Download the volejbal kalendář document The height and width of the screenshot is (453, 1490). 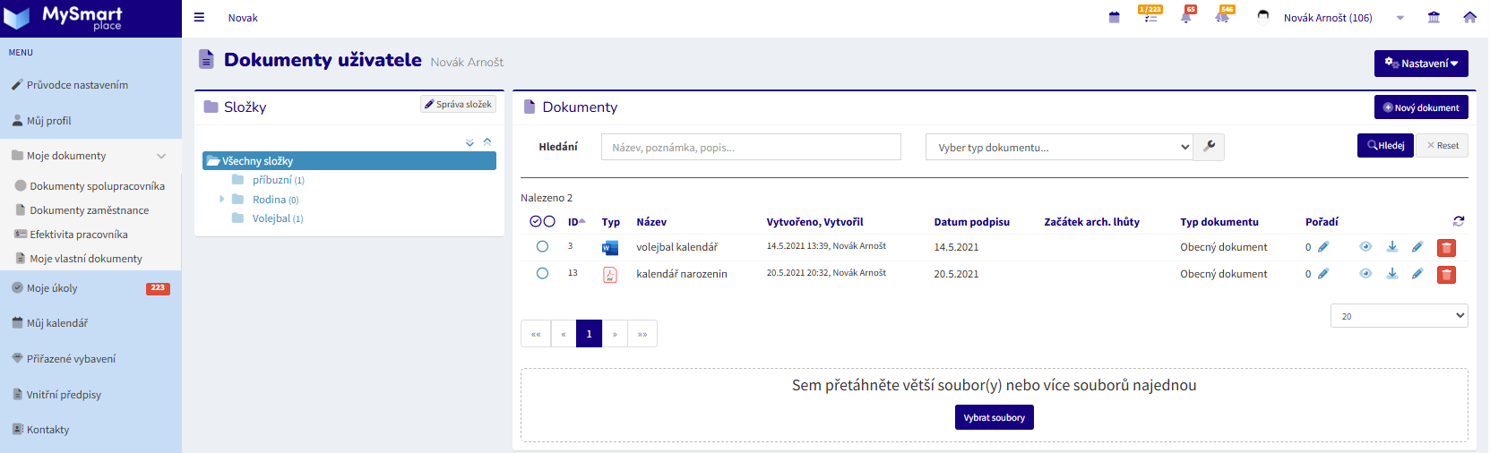[x=1392, y=247]
